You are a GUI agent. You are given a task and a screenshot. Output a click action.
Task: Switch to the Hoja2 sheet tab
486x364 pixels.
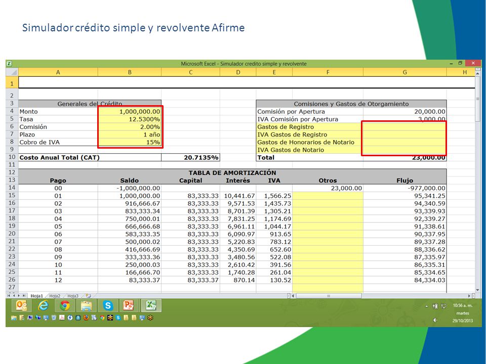55,296
